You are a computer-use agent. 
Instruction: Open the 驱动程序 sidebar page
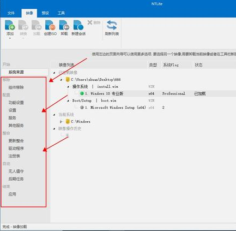pos(16,149)
